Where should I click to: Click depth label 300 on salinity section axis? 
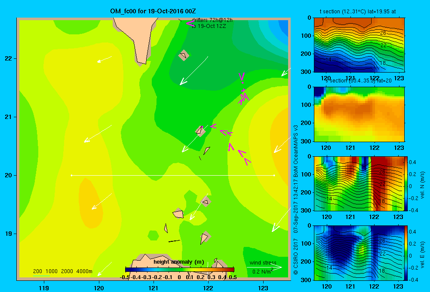(306, 141)
